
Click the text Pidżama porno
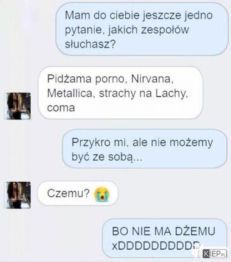pyautogui.click(x=86, y=79)
